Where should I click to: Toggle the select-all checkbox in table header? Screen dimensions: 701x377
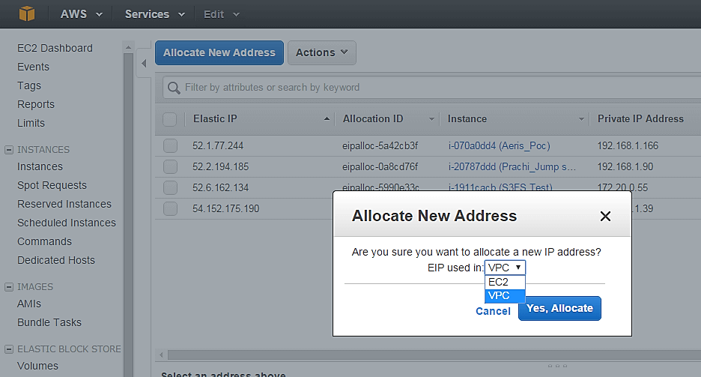170,119
